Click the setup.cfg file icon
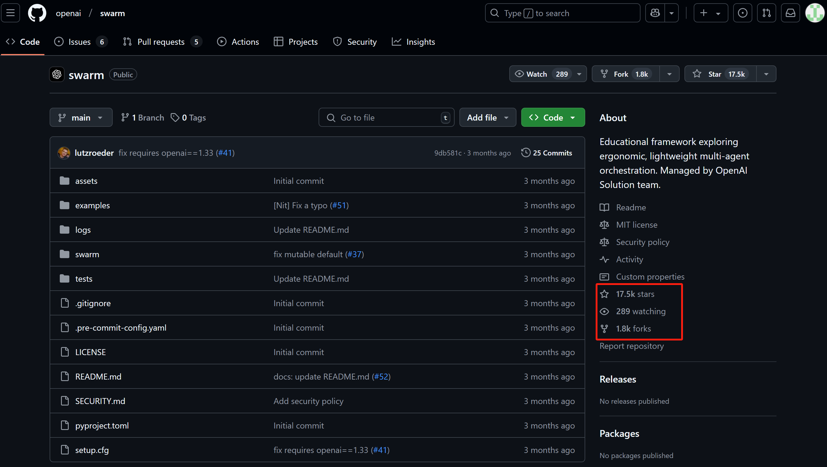This screenshot has width=827, height=467. 65,450
